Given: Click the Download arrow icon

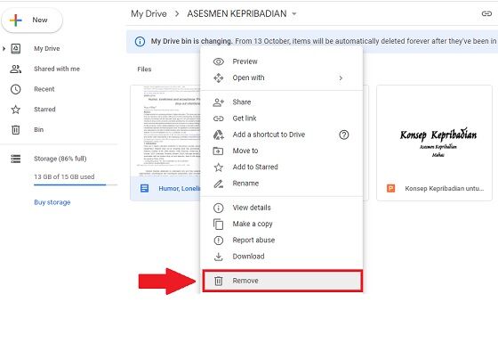Looking at the screenshot, I should pyautogui.click(x=219, y=257).
